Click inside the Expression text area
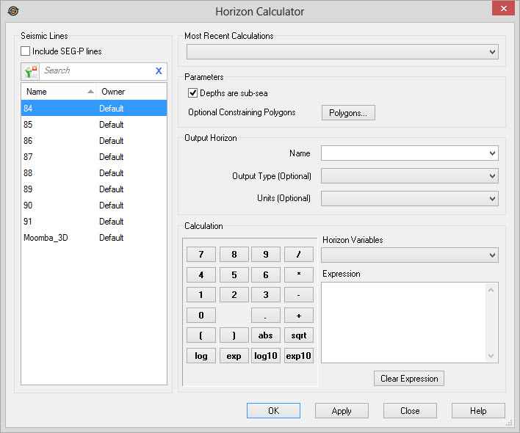The image size is (520, 433). (404, 322)
